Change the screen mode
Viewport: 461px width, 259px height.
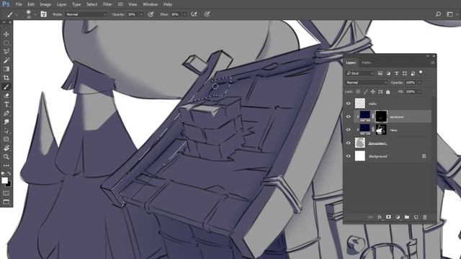click(x=6, y=201)
